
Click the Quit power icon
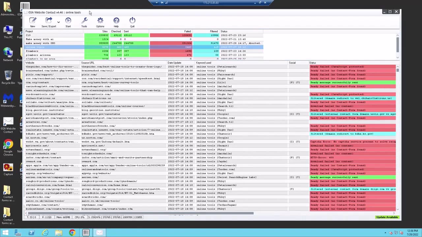(132, 22)
